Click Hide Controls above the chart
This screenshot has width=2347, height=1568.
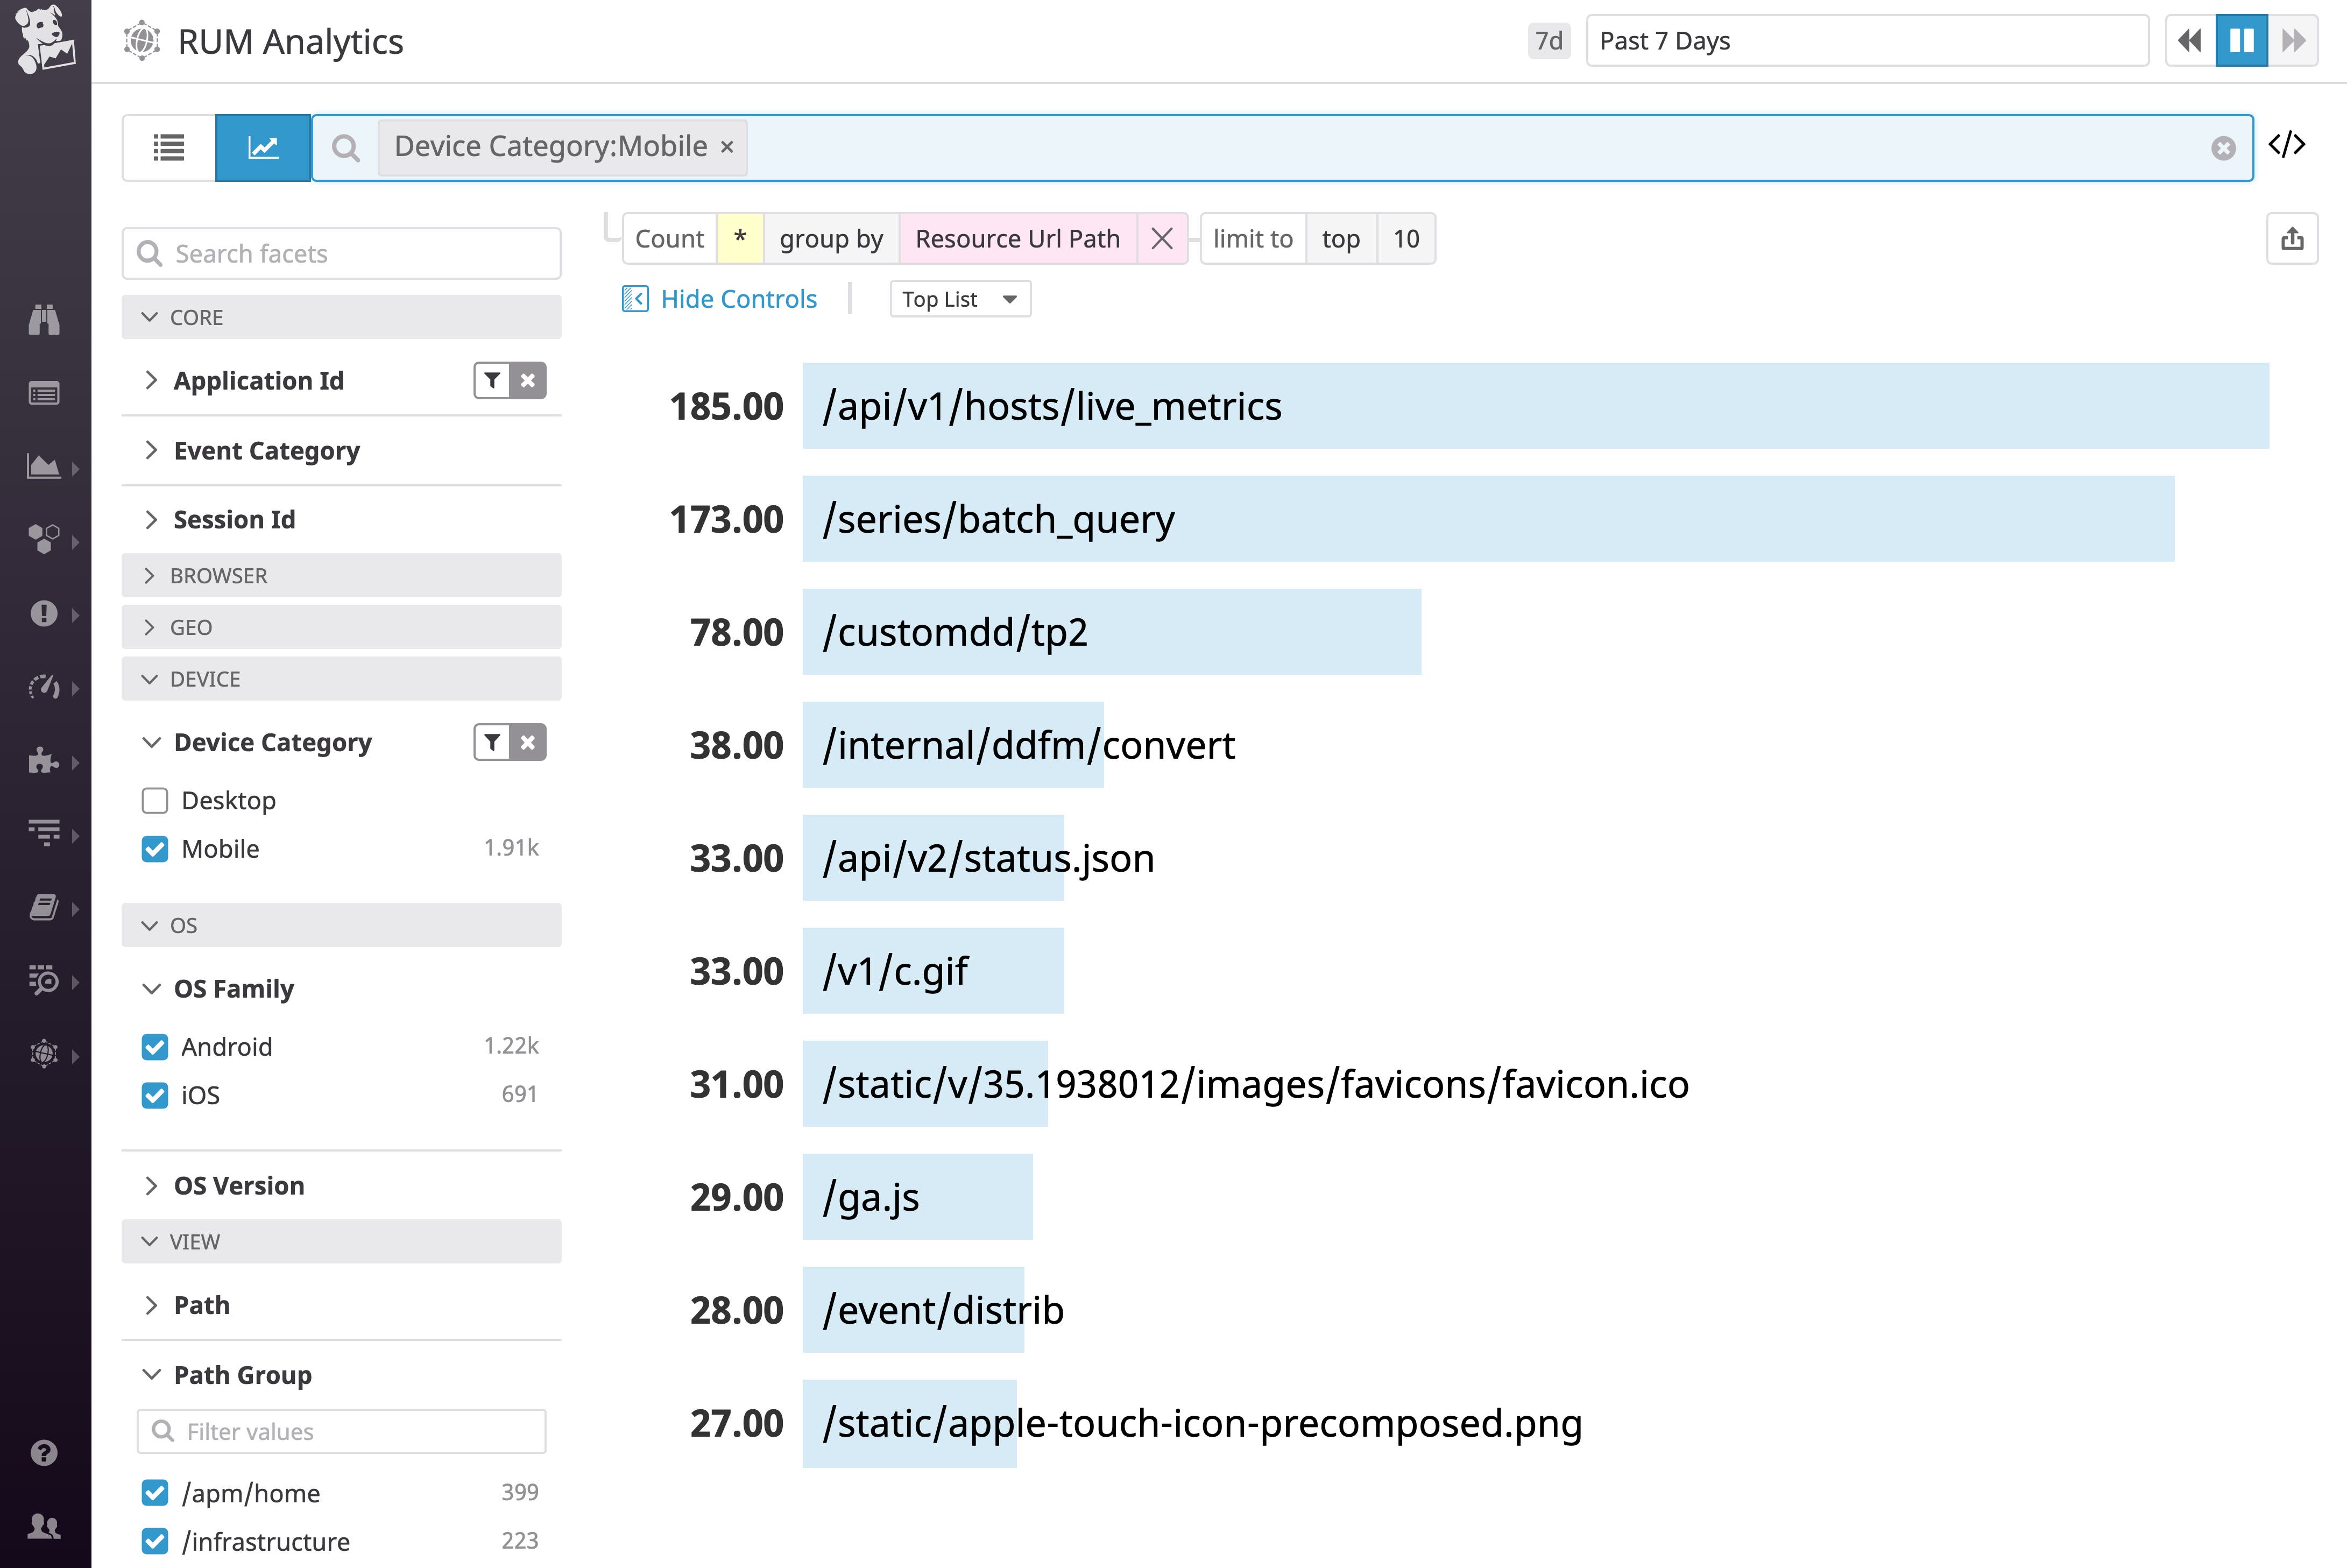point(737,298)
